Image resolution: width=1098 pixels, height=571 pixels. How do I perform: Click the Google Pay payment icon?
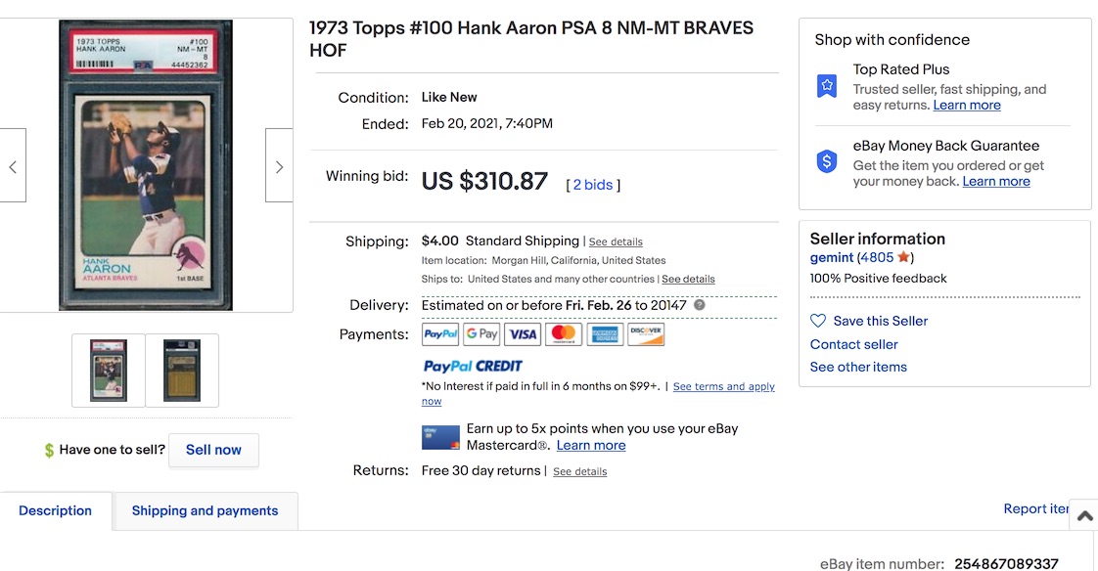481,334
